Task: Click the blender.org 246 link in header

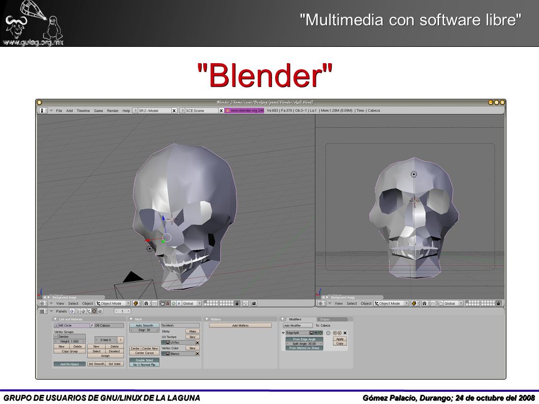Action: tap(245, 111)
